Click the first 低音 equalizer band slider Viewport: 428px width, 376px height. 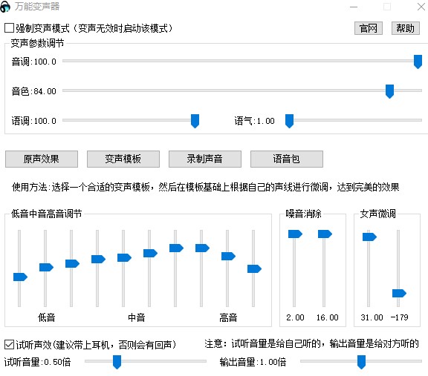[x=20, y=277]
